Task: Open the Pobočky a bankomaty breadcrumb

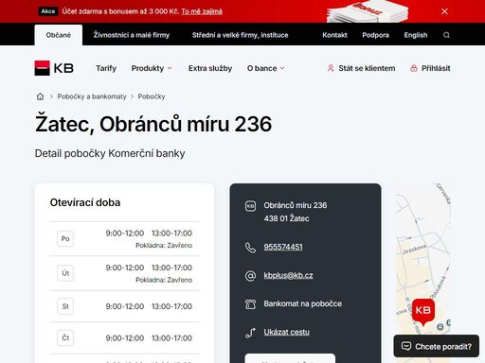Action: (92, 96)
